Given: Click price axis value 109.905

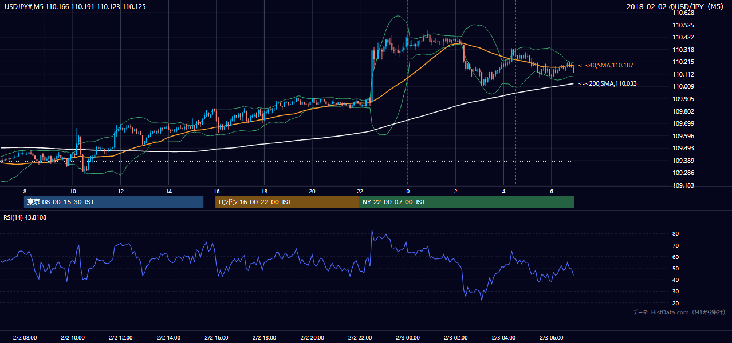Looking at the screenshot, I should [x=683, y=99].
